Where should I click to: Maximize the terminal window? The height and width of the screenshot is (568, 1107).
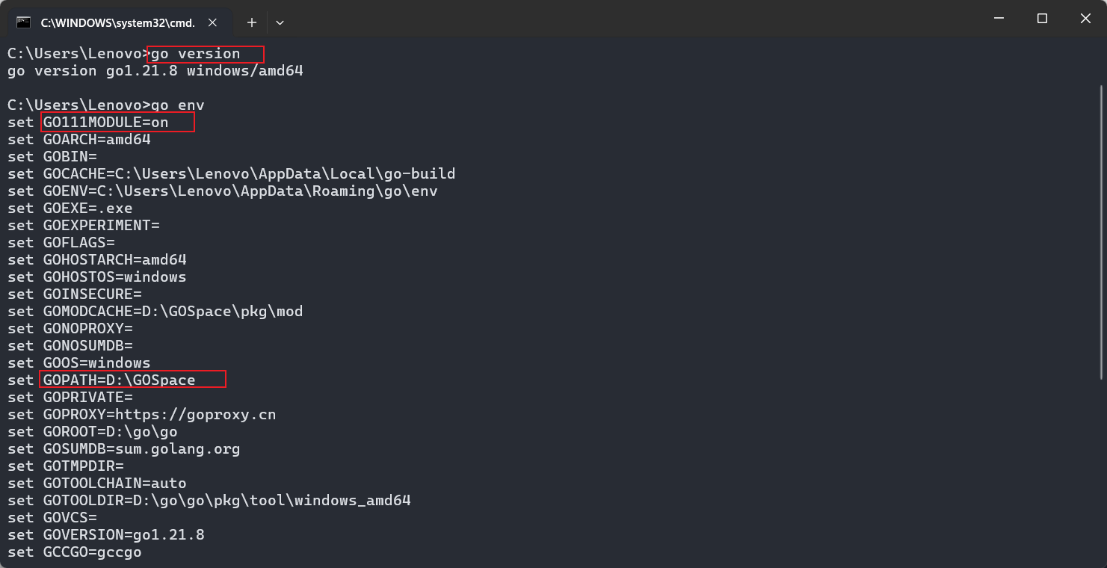[x=1042, y=19]
